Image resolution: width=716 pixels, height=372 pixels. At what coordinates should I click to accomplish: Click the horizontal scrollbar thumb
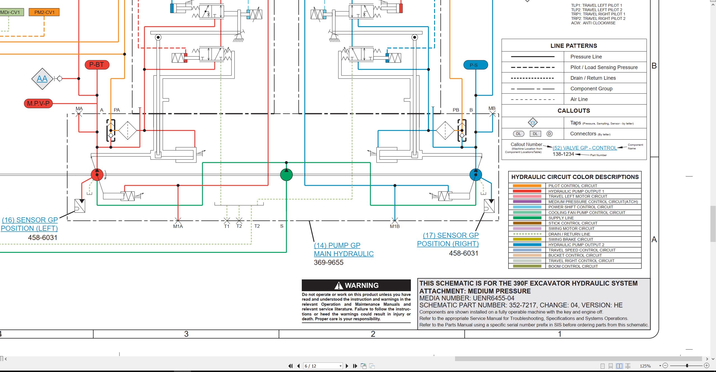578,359
